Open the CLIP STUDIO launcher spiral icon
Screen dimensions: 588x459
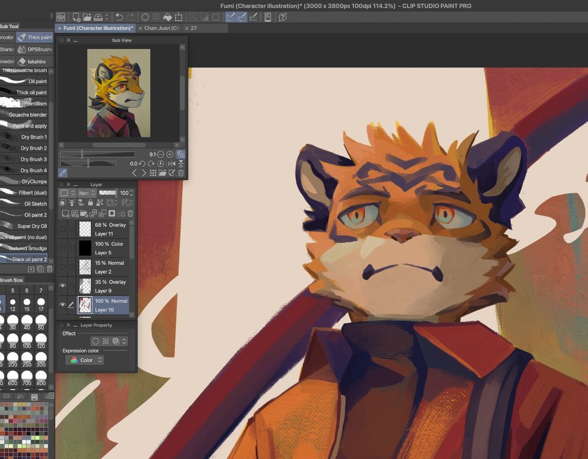click(x=61, y=17)
